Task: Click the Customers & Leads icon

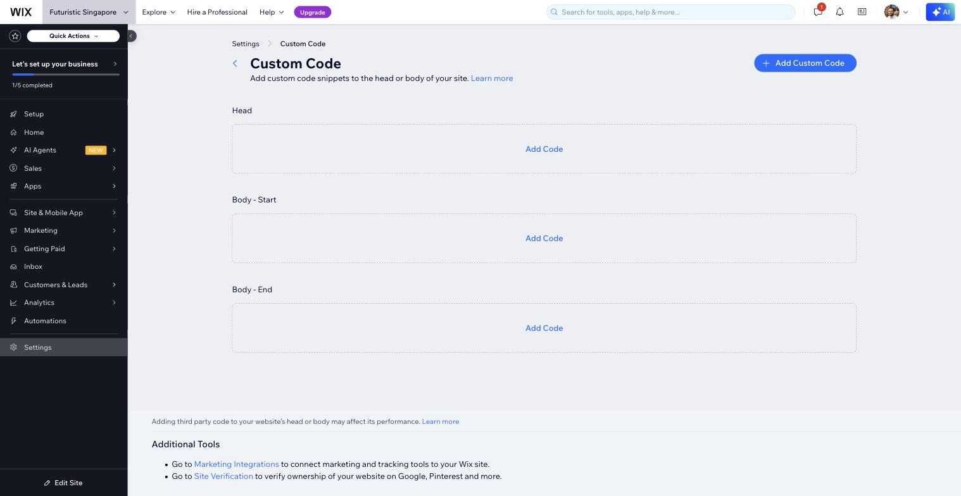Action: click(13, 285)
